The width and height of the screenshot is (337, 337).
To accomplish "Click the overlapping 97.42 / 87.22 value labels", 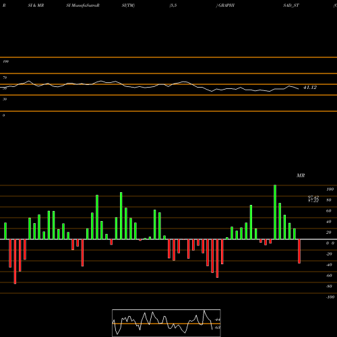I will pyautogui.click(x=313, y=199).
